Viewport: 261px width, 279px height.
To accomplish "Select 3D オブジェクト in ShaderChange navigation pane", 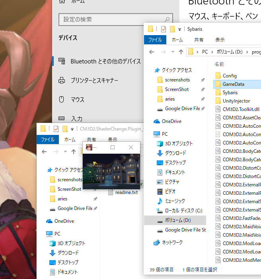I will pyautogui.click(x=71, y=243).
